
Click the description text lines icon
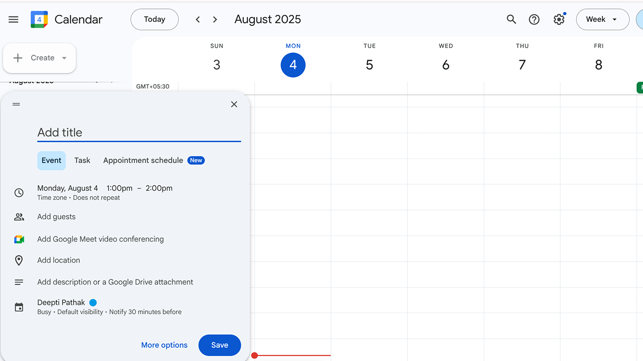coord(19,282)
